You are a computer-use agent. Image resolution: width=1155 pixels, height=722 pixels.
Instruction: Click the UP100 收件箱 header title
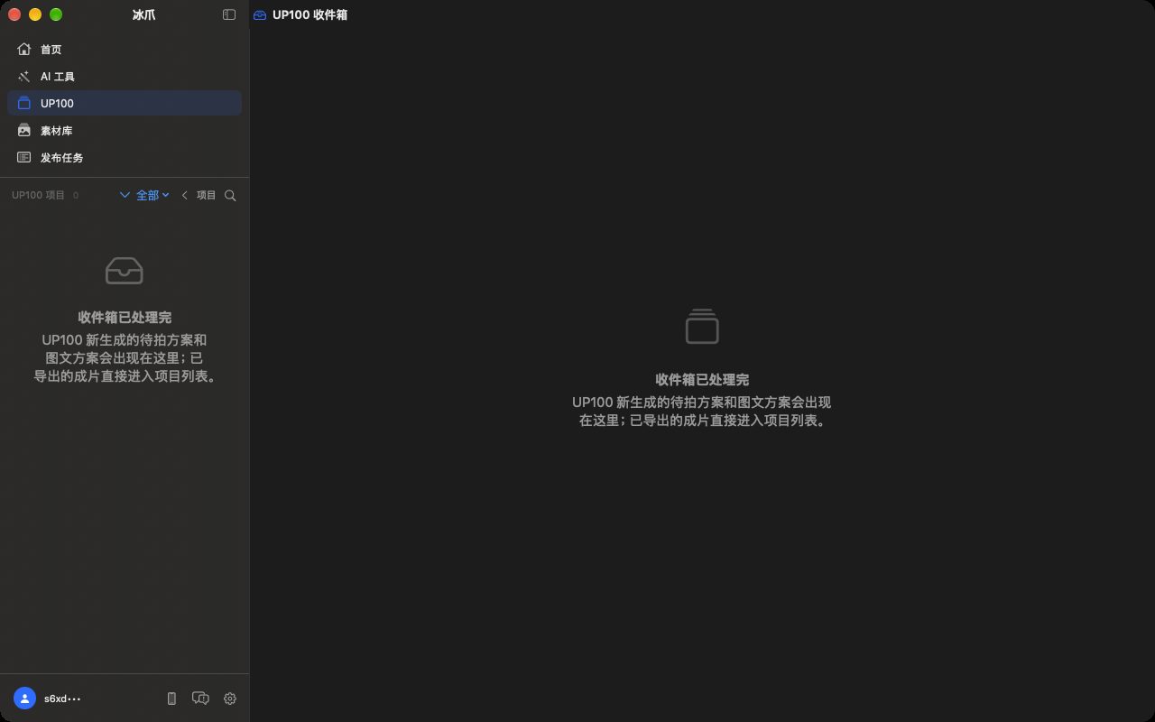click(310, 14)
